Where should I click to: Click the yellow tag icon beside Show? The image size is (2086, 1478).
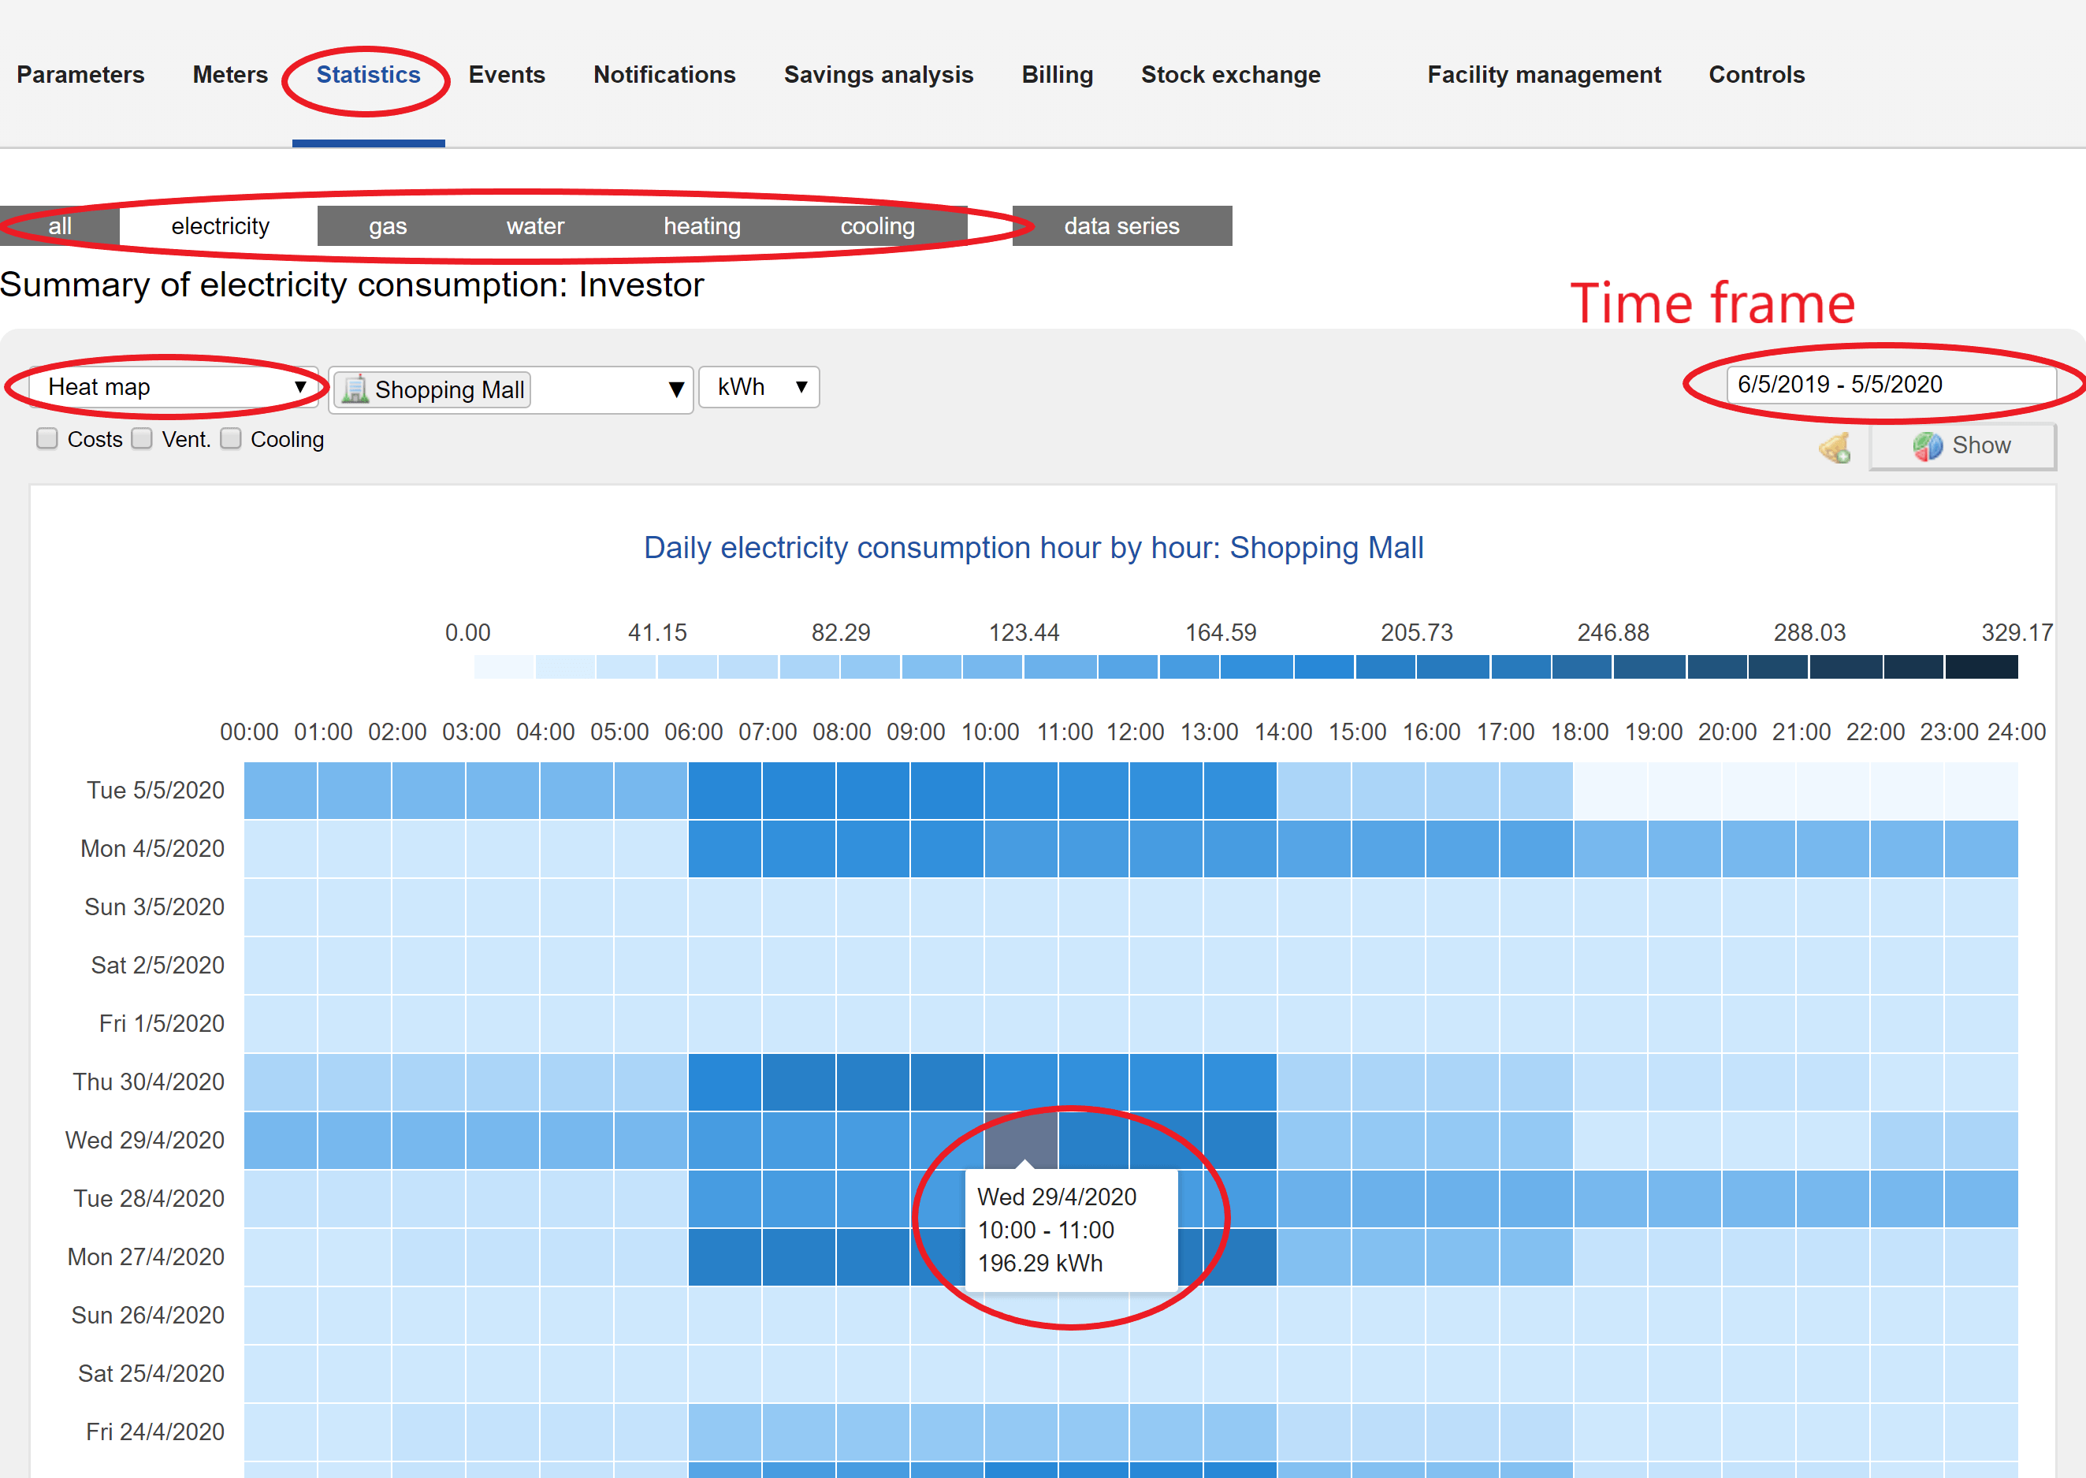coord(1834,447)
